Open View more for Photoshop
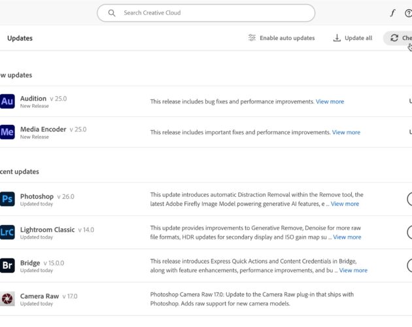 (x=345, y=203)
